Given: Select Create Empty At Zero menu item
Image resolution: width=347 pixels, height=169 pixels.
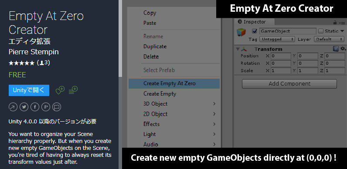Looking at the screenshot, I should [174, 83].
